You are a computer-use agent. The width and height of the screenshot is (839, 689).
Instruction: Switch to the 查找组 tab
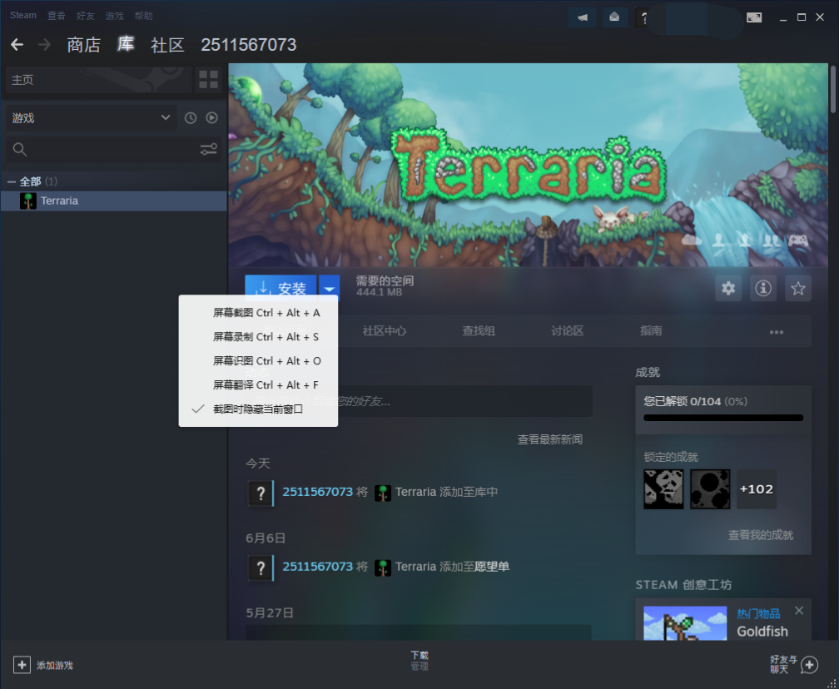(479, 331)
